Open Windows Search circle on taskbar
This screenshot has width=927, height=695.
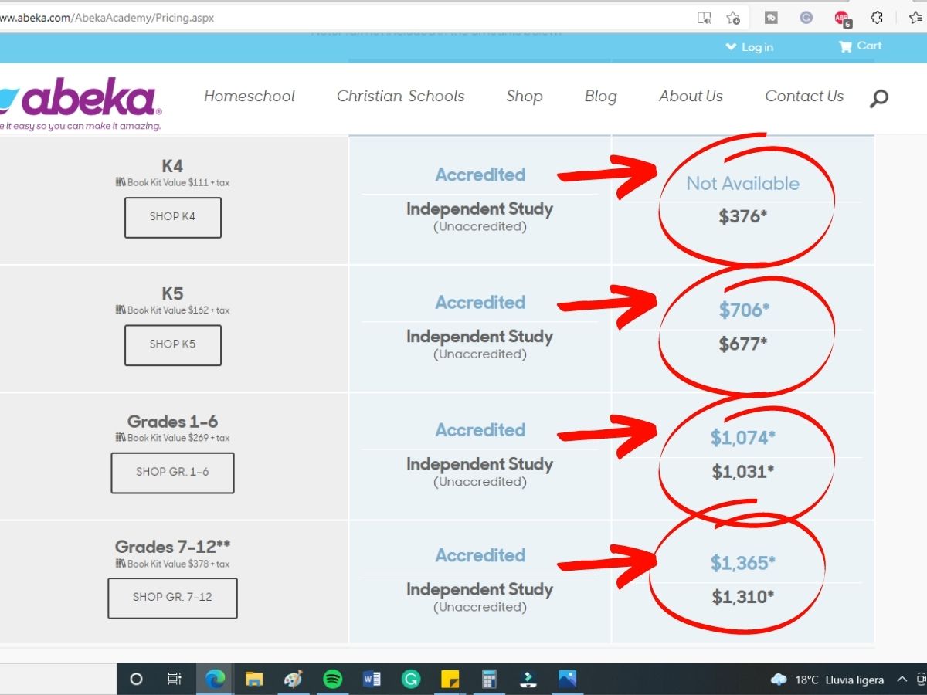click(x=136, y=680)
